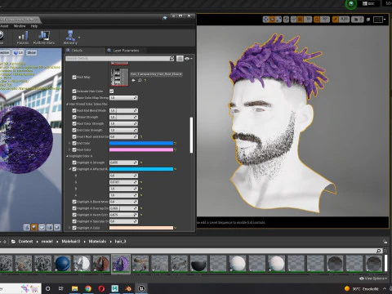Screen dimensions: 392x294
Task: Expand the End Color row arrow
Action: [x=69, y=143]
